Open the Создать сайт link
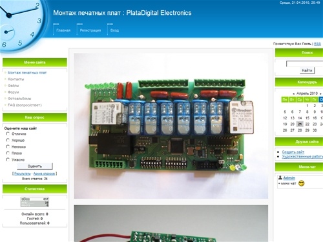This screenshot has height=242, width=323. 293,152
